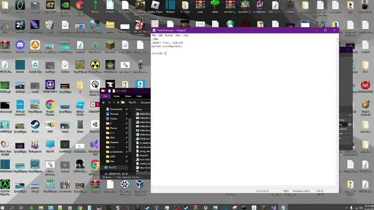Select Documents in Explorer quick access
This screenshot has height=210, width=374.
(x=116, y=109)
